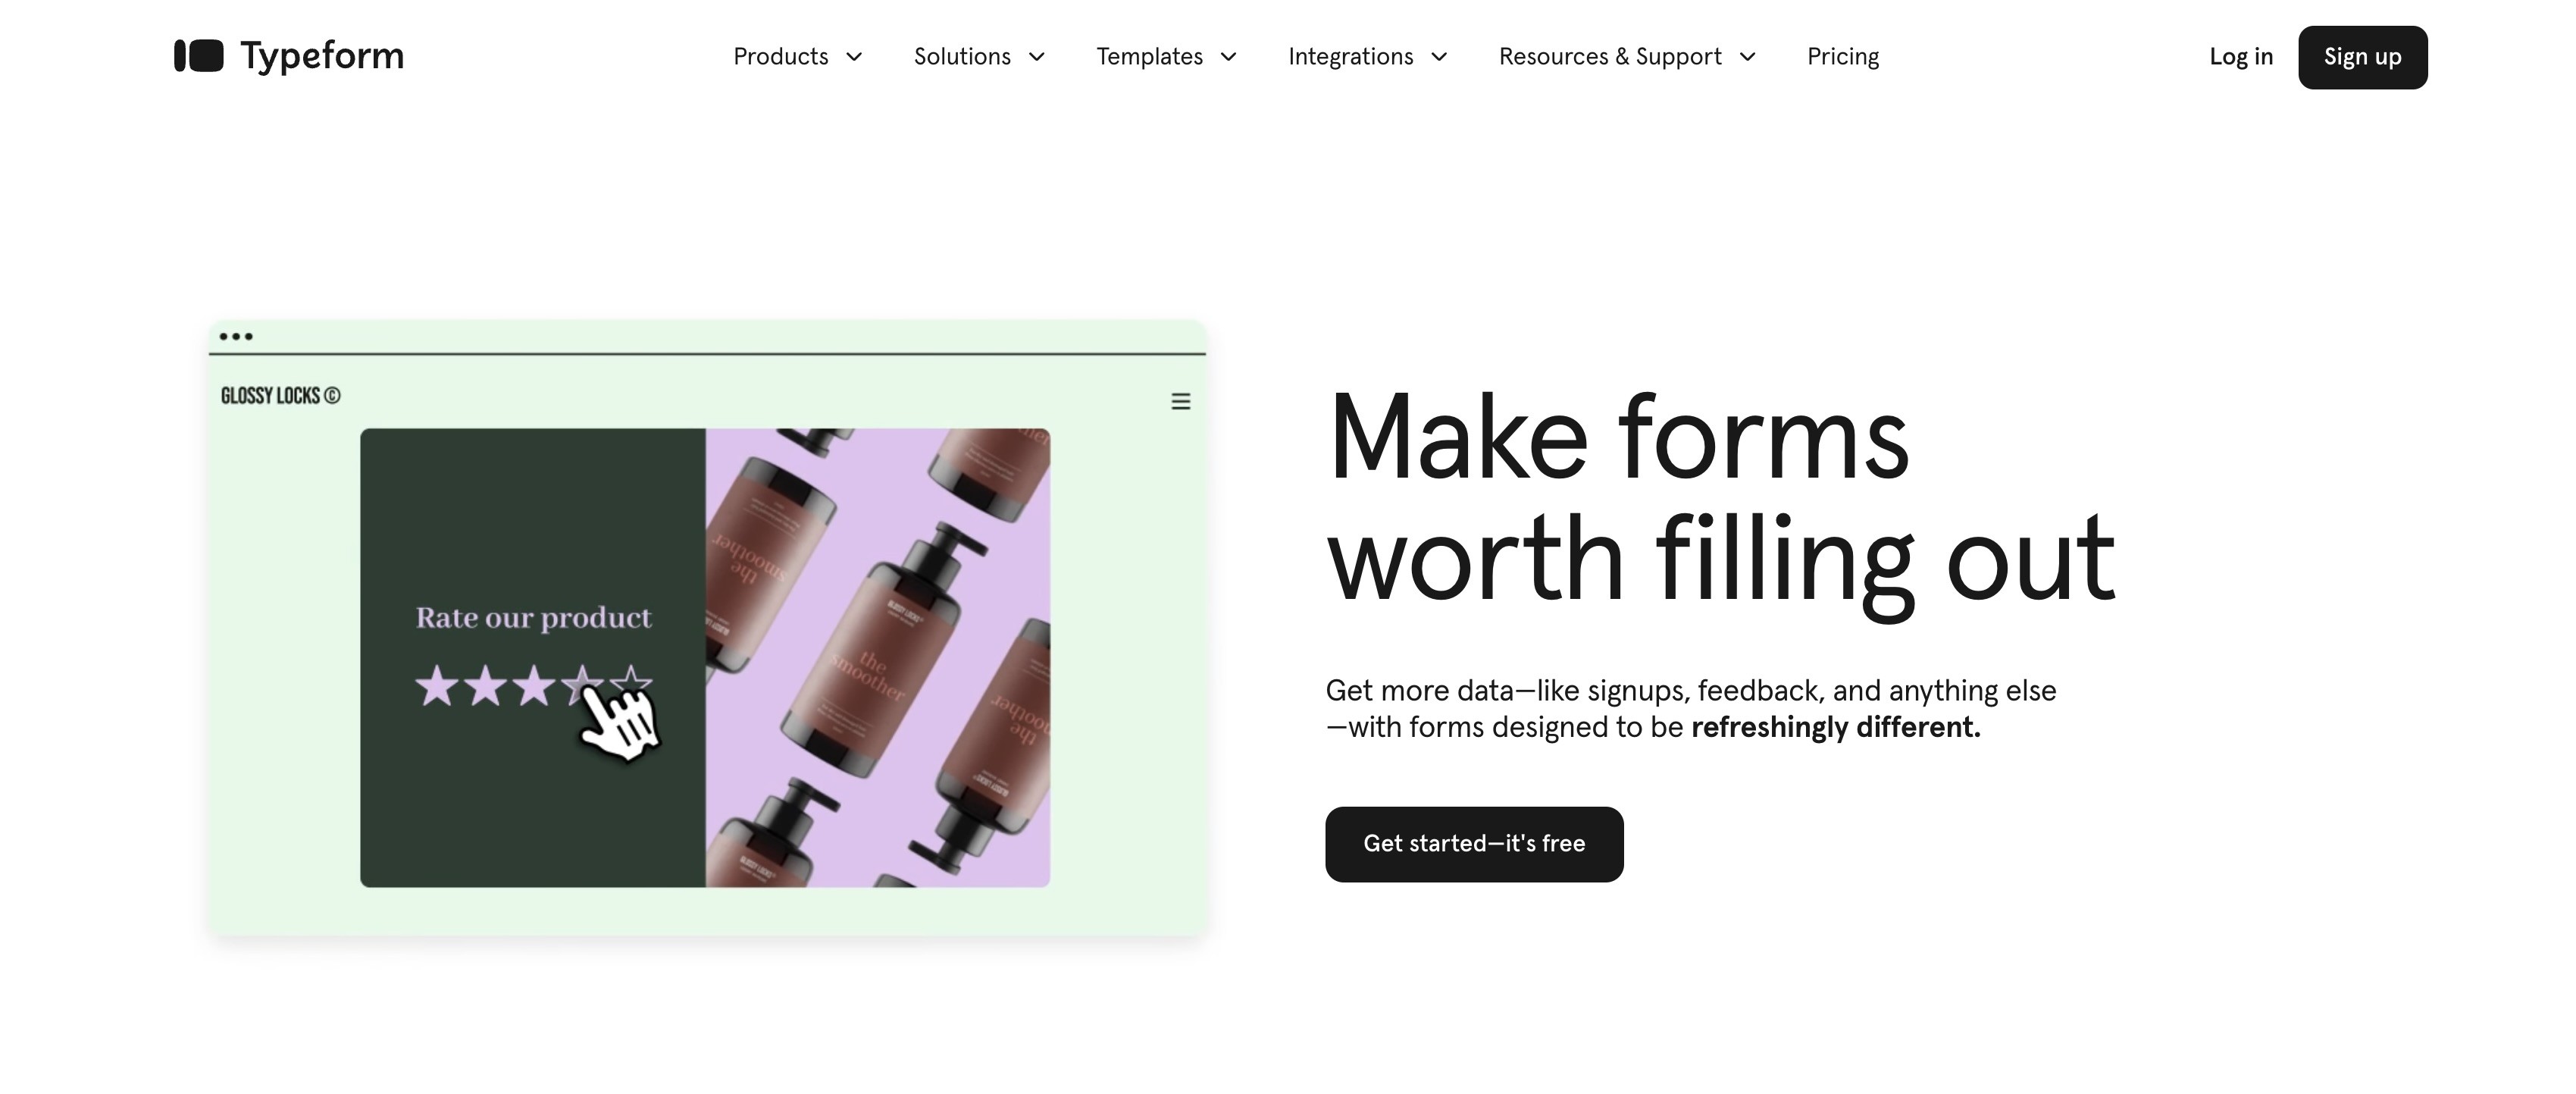This screenshot has height=1094, width=2576.
Task: Select the third rating star
Action: tap(533, 686)
